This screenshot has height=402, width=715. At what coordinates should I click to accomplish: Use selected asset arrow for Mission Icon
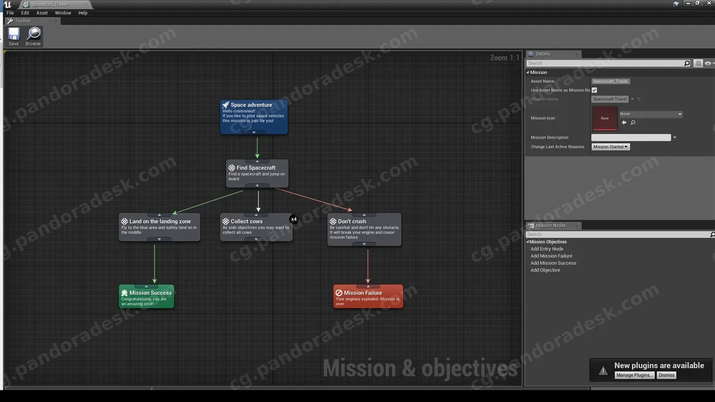[x=624, y=122]
